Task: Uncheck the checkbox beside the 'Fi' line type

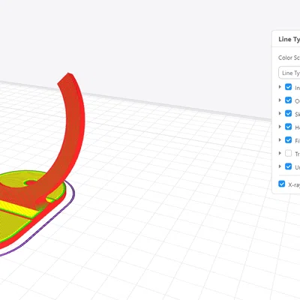Action: click(x=288, y=140)
